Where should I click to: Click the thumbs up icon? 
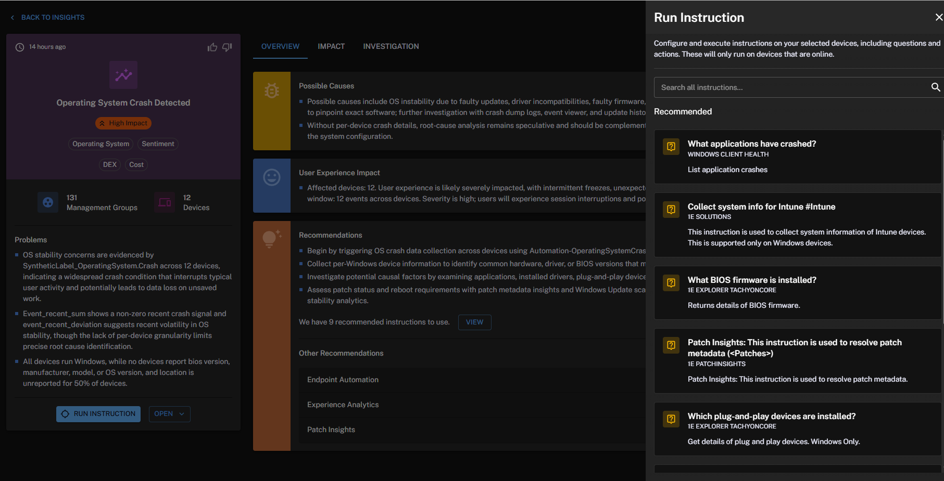pyautogui.click(x=212, y=47)
